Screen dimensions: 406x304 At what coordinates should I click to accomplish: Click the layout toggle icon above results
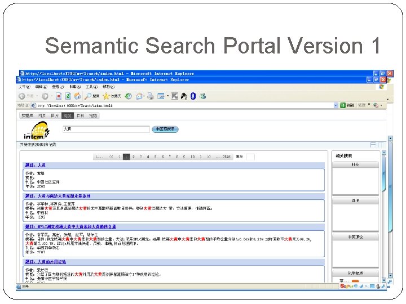coord(373,145)
